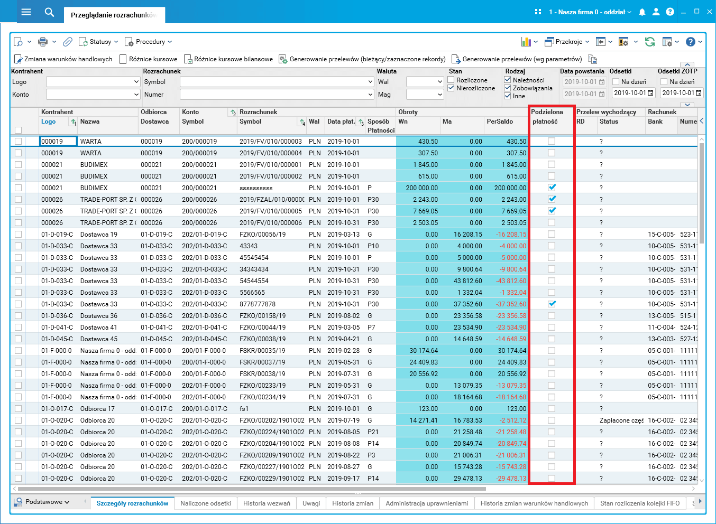Enable the Rozliczone checkbox
The image size is (716, 524).
point(451,80)
